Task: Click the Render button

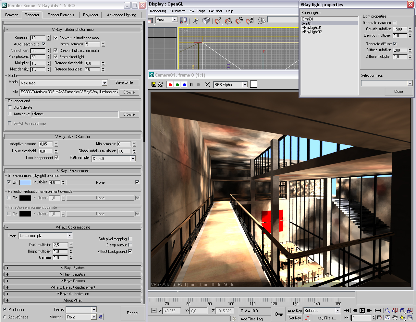Action: [x=132, y=313]
